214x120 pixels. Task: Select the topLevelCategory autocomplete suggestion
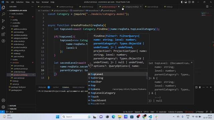(x=117, y=93)
